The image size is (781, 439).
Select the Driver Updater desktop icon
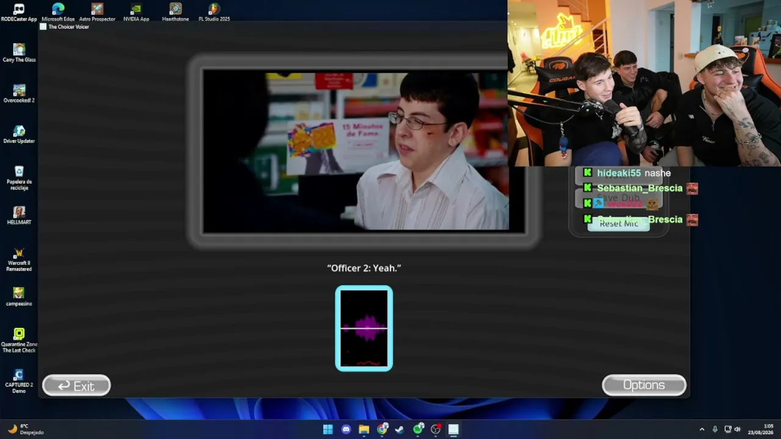tap(19, 135)
